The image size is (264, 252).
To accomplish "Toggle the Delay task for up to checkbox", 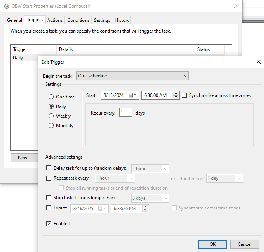I will pyautogui.click(x=49, y=168).
